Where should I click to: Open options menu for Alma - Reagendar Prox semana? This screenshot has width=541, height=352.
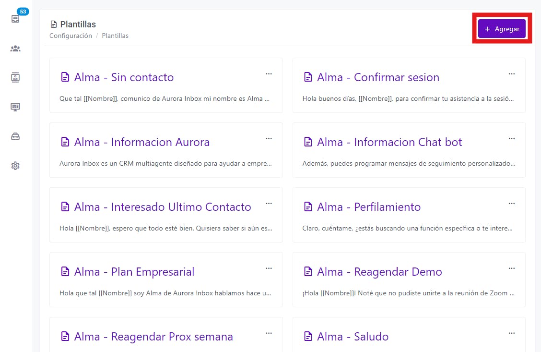tap(269, 333)
